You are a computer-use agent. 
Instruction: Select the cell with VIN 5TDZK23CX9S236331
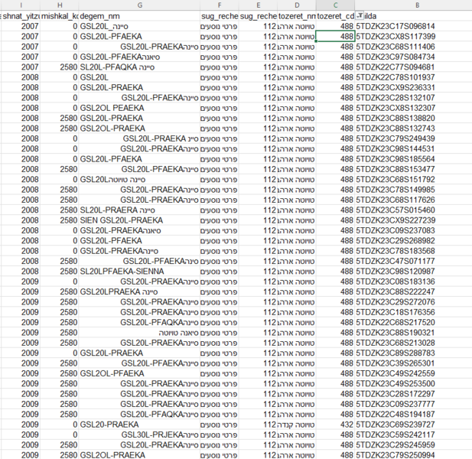coord(413,87)
